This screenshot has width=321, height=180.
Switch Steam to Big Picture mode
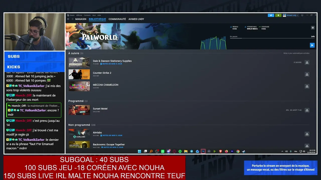coord(302,15)
